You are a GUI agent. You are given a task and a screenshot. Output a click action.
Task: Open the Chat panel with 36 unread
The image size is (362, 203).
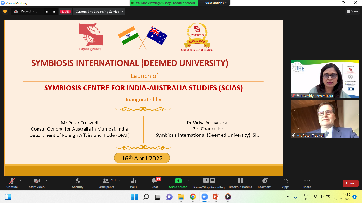(155, 183)
